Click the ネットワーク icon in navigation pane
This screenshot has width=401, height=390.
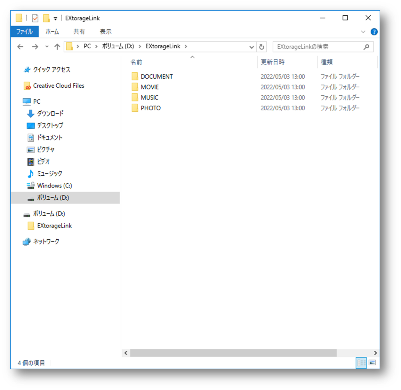point(27,242)
